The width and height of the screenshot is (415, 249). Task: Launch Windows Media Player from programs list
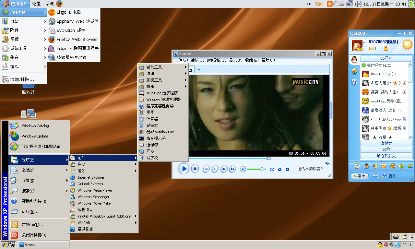tap(104, 190)
